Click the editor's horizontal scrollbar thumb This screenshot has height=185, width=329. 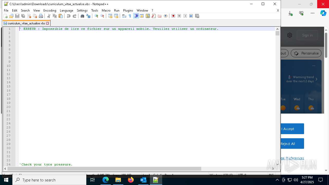click(x=104, y=169)
